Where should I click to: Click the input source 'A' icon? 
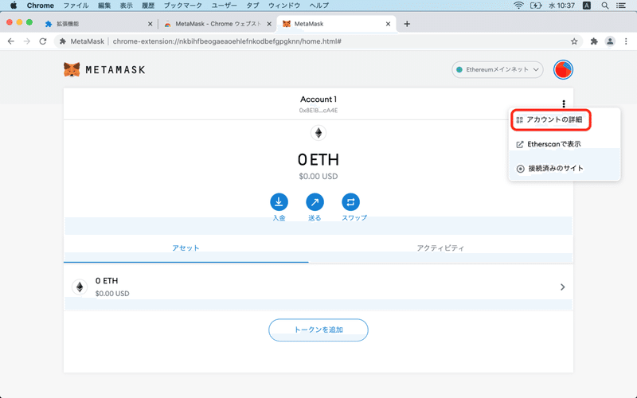point(587,6)
